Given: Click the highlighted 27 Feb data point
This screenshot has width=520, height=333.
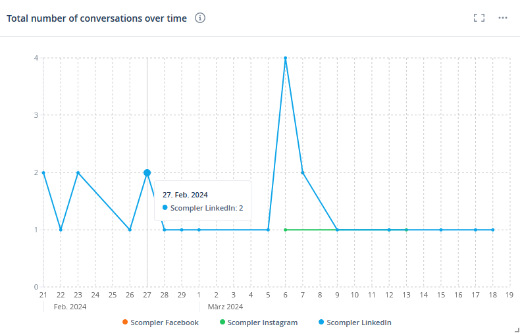Looking at the screenshot, I should (x=147, y=172).
